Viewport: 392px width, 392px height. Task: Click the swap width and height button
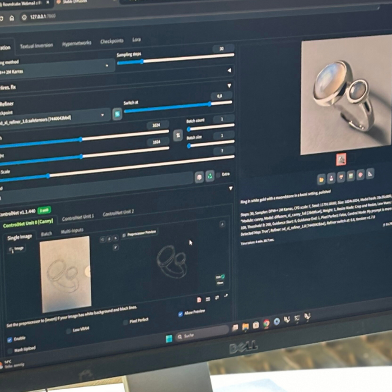coord(178,136)
